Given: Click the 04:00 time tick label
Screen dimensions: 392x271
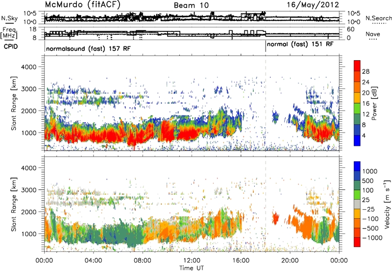Looking at the screenshot, I should 94,261.
